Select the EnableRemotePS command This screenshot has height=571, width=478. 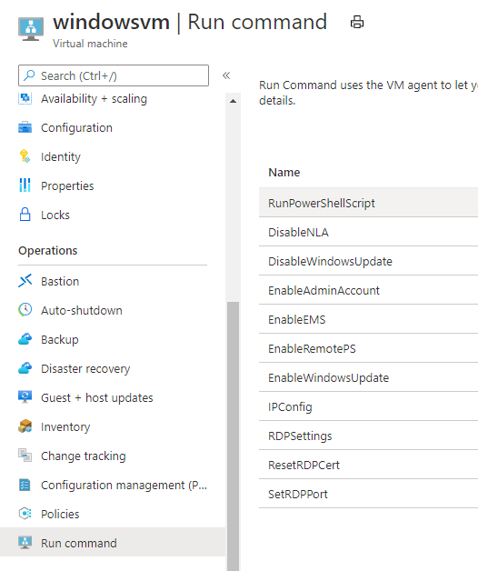(368, 348)
